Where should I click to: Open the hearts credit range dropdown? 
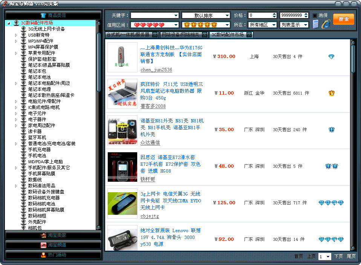(176, 25)
